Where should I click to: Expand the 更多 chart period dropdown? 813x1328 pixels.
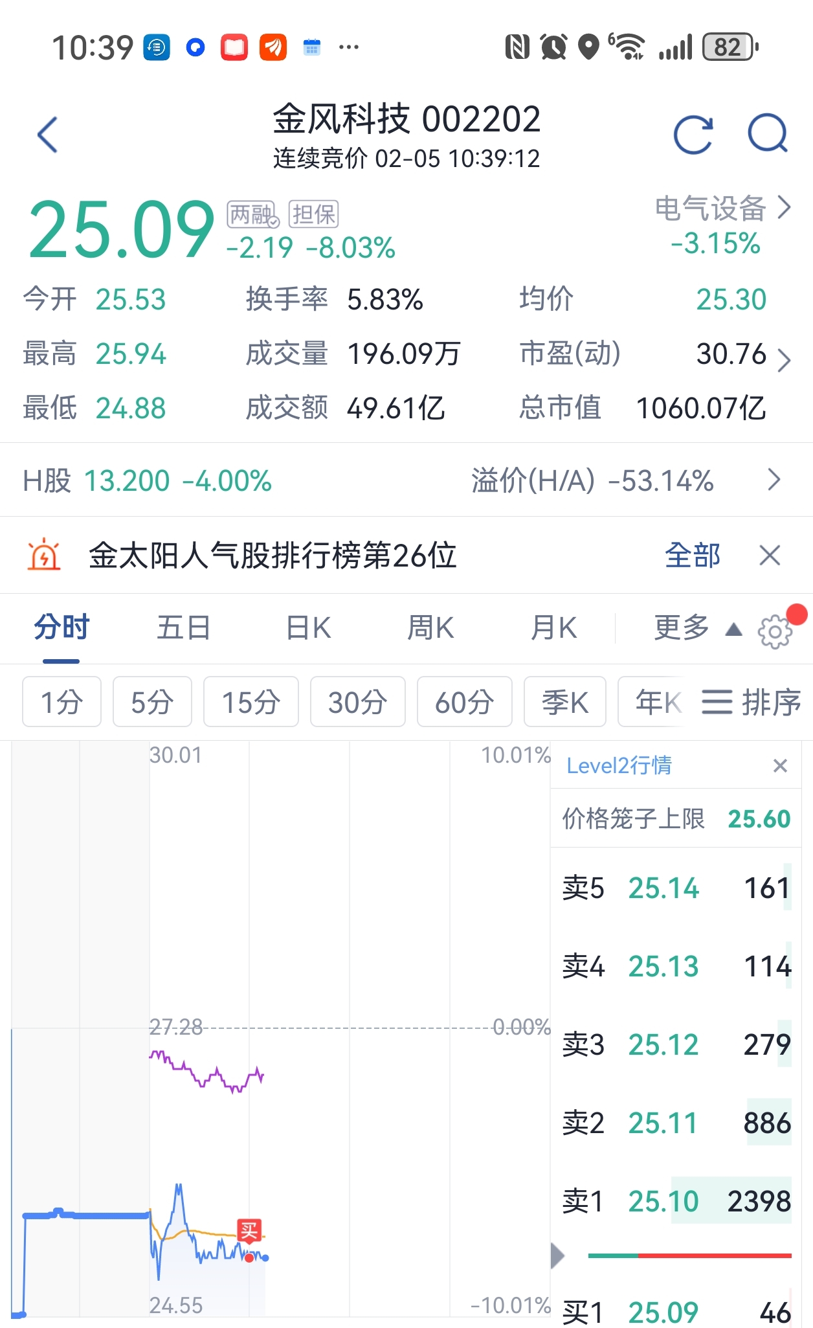(698, 627)
